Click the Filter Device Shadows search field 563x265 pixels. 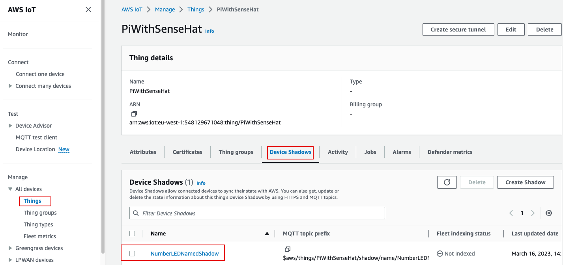tap(257, 213)
